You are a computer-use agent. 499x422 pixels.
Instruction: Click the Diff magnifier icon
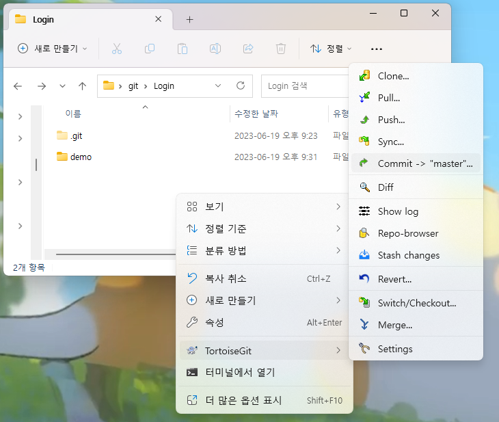coord(364,187)
